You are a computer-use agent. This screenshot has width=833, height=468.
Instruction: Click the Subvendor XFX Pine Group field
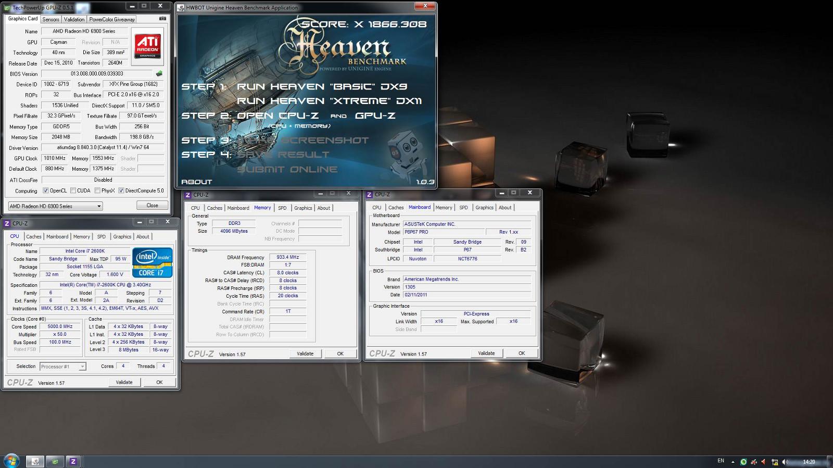tap(133, 84)
